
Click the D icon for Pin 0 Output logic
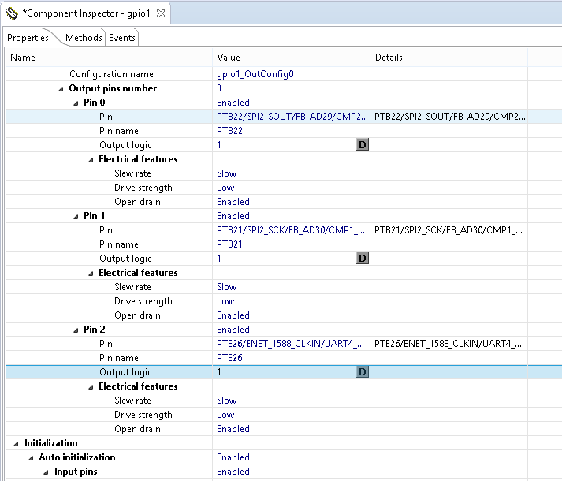tap(363, 145)
